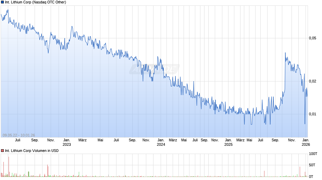Click the 100T volume axis label

[x=313, y=154]
